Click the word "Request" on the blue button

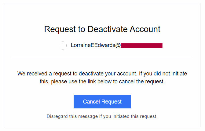[112, 102]
